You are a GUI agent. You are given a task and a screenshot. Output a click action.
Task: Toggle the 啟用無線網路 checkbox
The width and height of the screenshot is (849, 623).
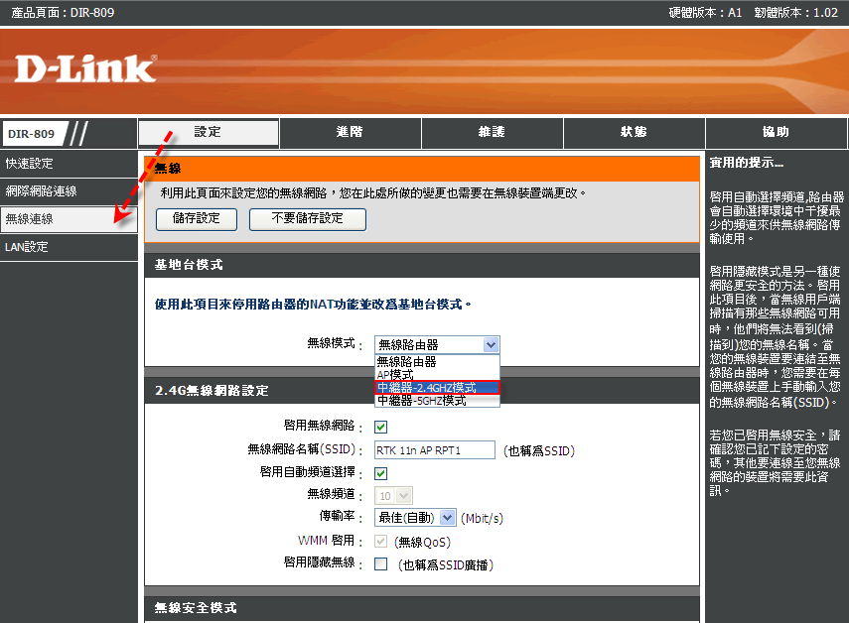pyautogui.click(x=380, y=427)
